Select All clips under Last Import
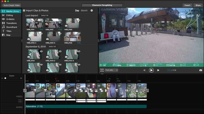The width and height of the screenshot is (204, 114). (x=45, y=15)
